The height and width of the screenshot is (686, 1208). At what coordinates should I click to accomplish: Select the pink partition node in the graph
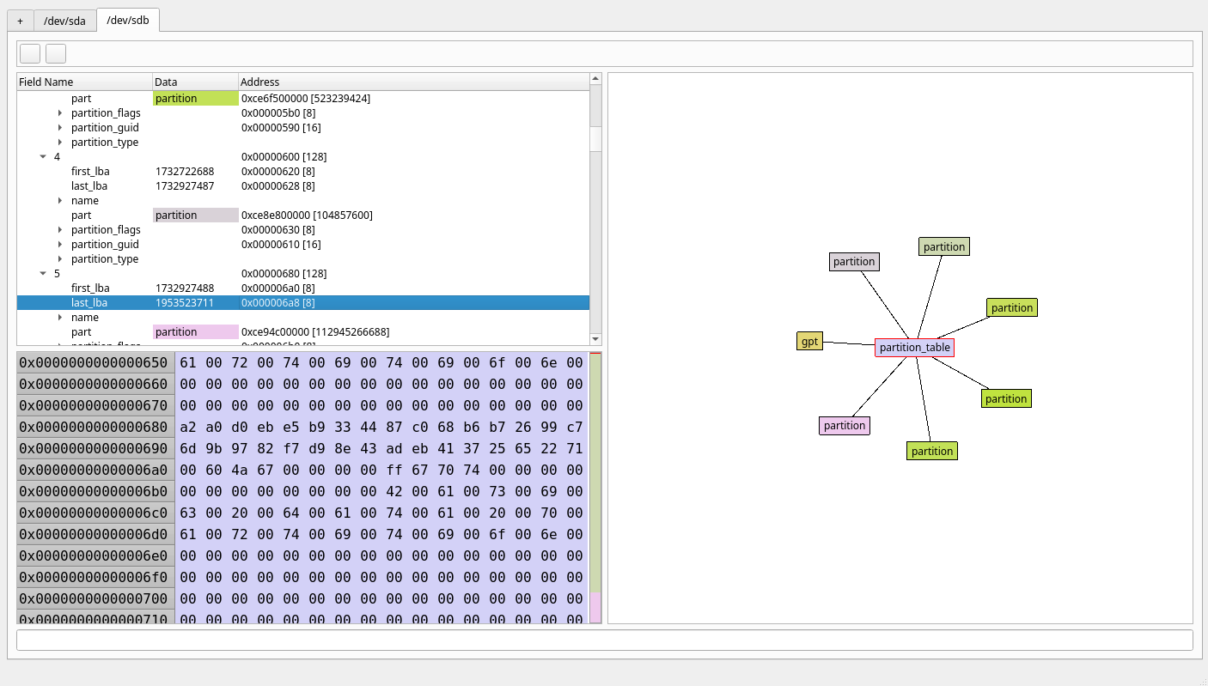(845, 425)
